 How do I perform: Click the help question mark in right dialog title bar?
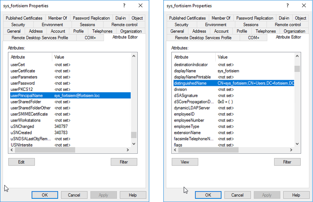288,6
